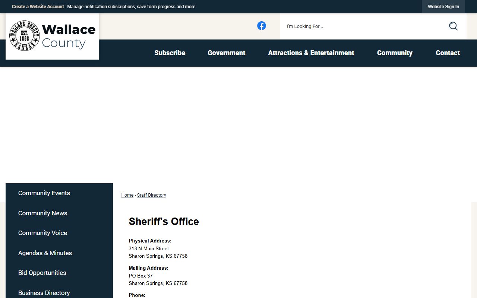This screenshot has width=477, height=298.
Task: Open the Subscribe menu
Action: [x=170, y=53]
